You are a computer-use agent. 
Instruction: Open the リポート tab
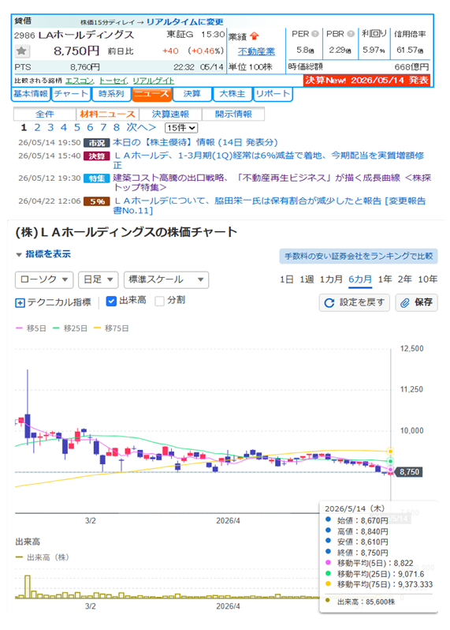273,94
